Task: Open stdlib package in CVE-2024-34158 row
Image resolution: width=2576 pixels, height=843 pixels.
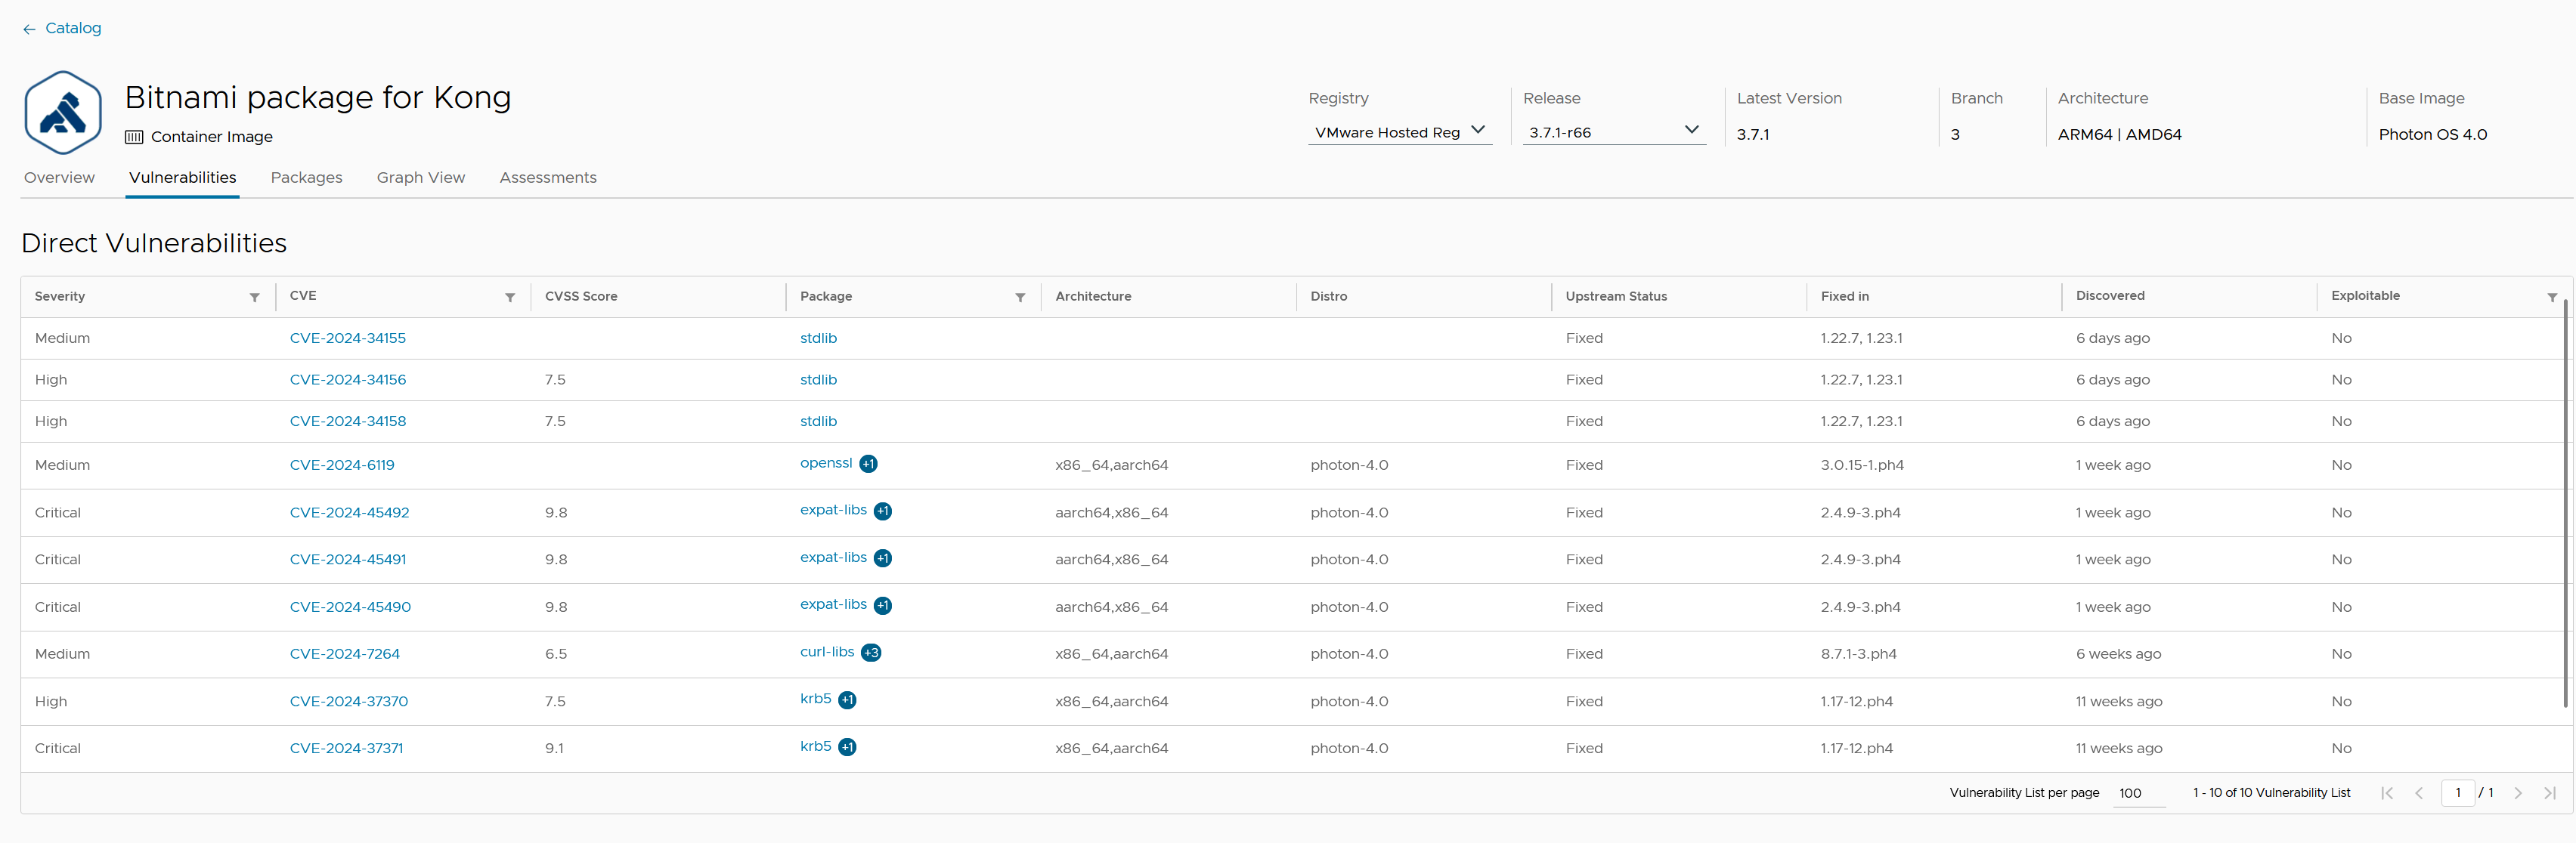Action: pos(818,421)
